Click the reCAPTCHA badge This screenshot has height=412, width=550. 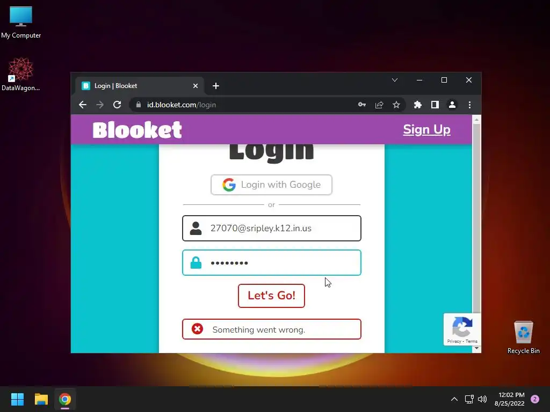(x=462, y=329)
